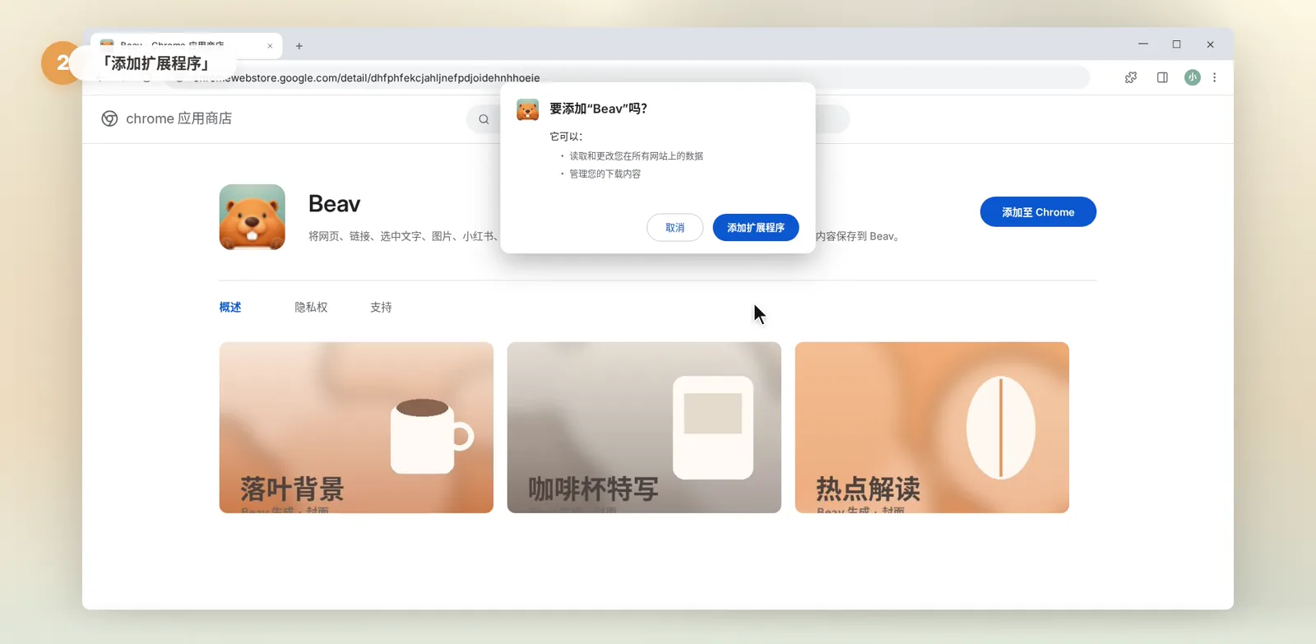Click the large Beav beaver app icon
Screen dimensions: 1316x644
tap(253, 217)
